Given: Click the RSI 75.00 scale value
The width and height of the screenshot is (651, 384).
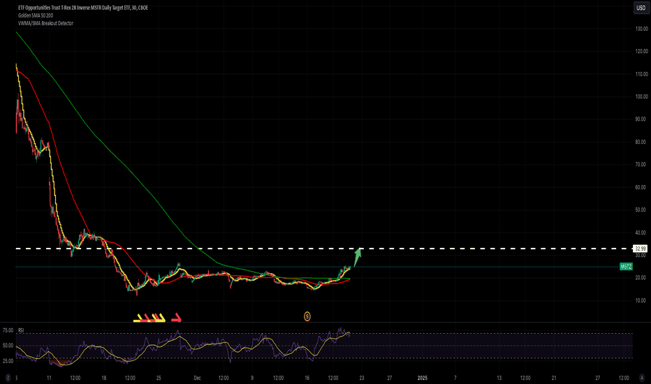Looking at the screenshot, I should (x=8, y=330).
